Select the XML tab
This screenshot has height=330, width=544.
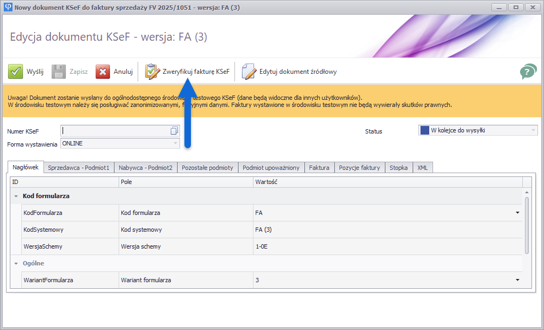coord(422,168)
